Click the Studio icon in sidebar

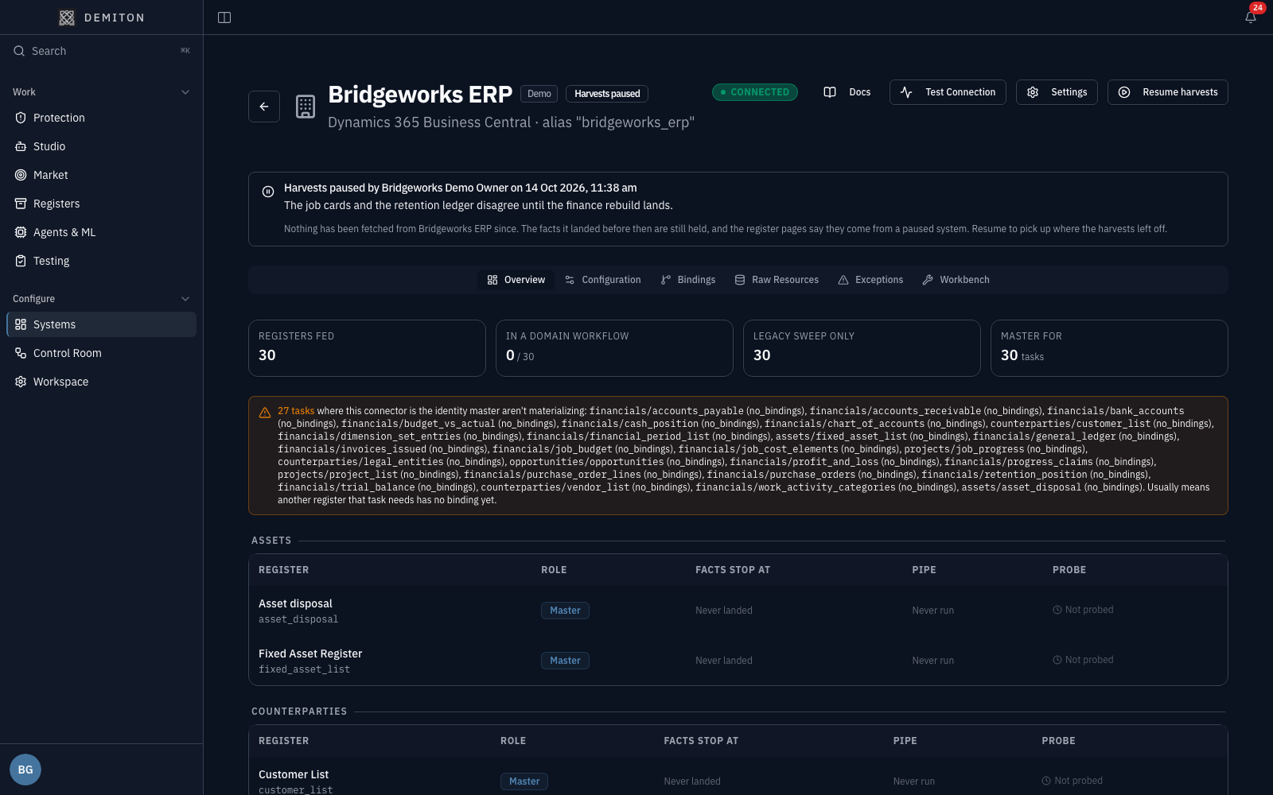[21, 146]
